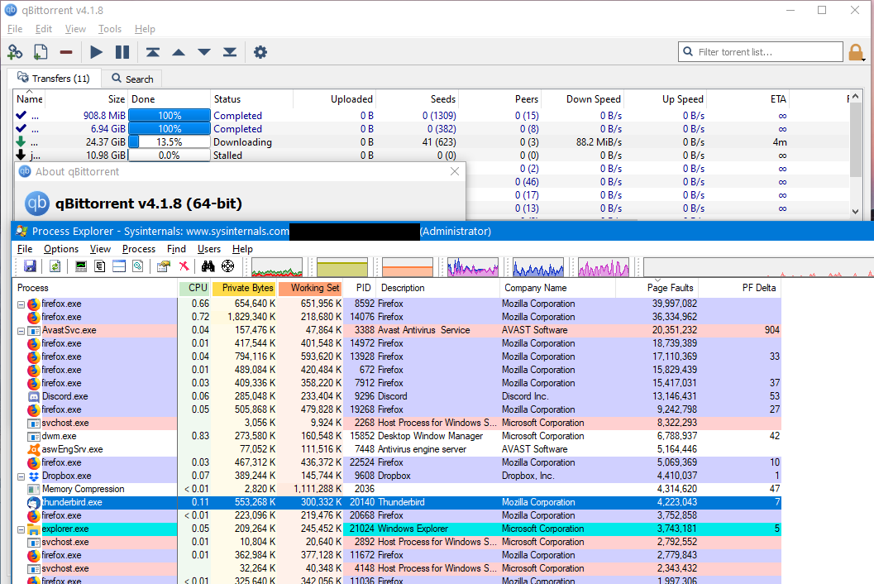Open the Search tab in qBittorrent
The image size is (874, 584).
(132, 79)
